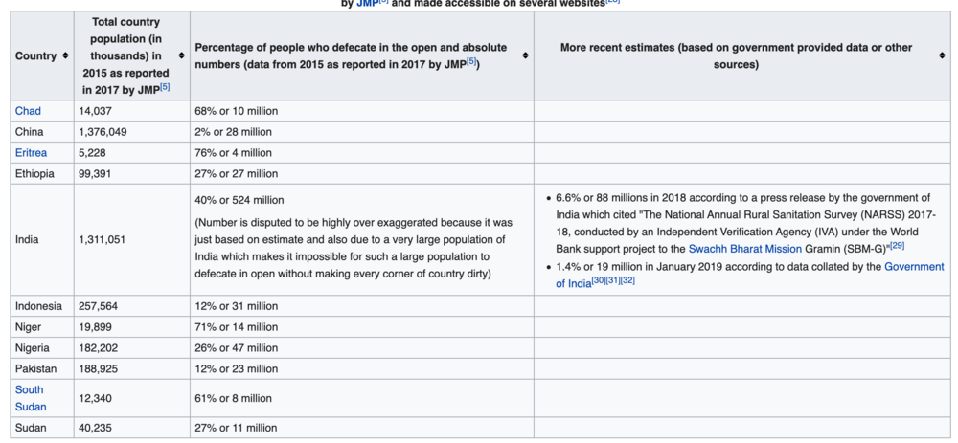Screen dimensions: 958x443
Task: Open the Government of India link
Action: [x=750, y=275]
